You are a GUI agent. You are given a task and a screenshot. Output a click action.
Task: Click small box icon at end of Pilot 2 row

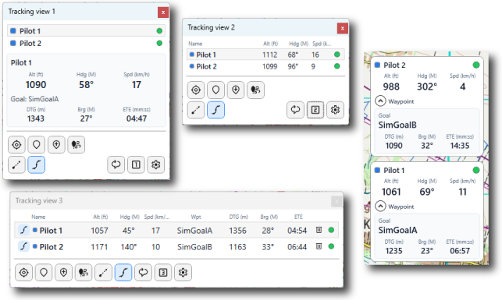pos(319,246)
